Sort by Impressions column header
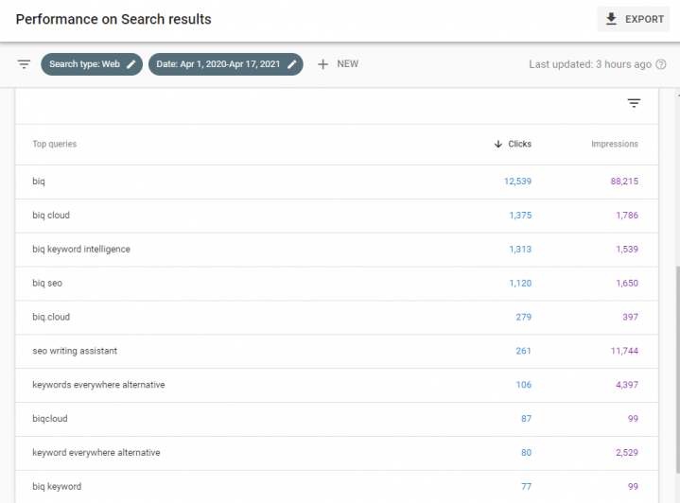 tap(614, 144)
